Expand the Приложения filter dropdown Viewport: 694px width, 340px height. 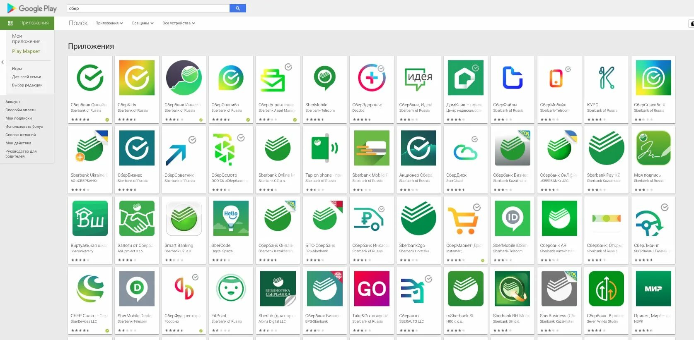[109, 23]
